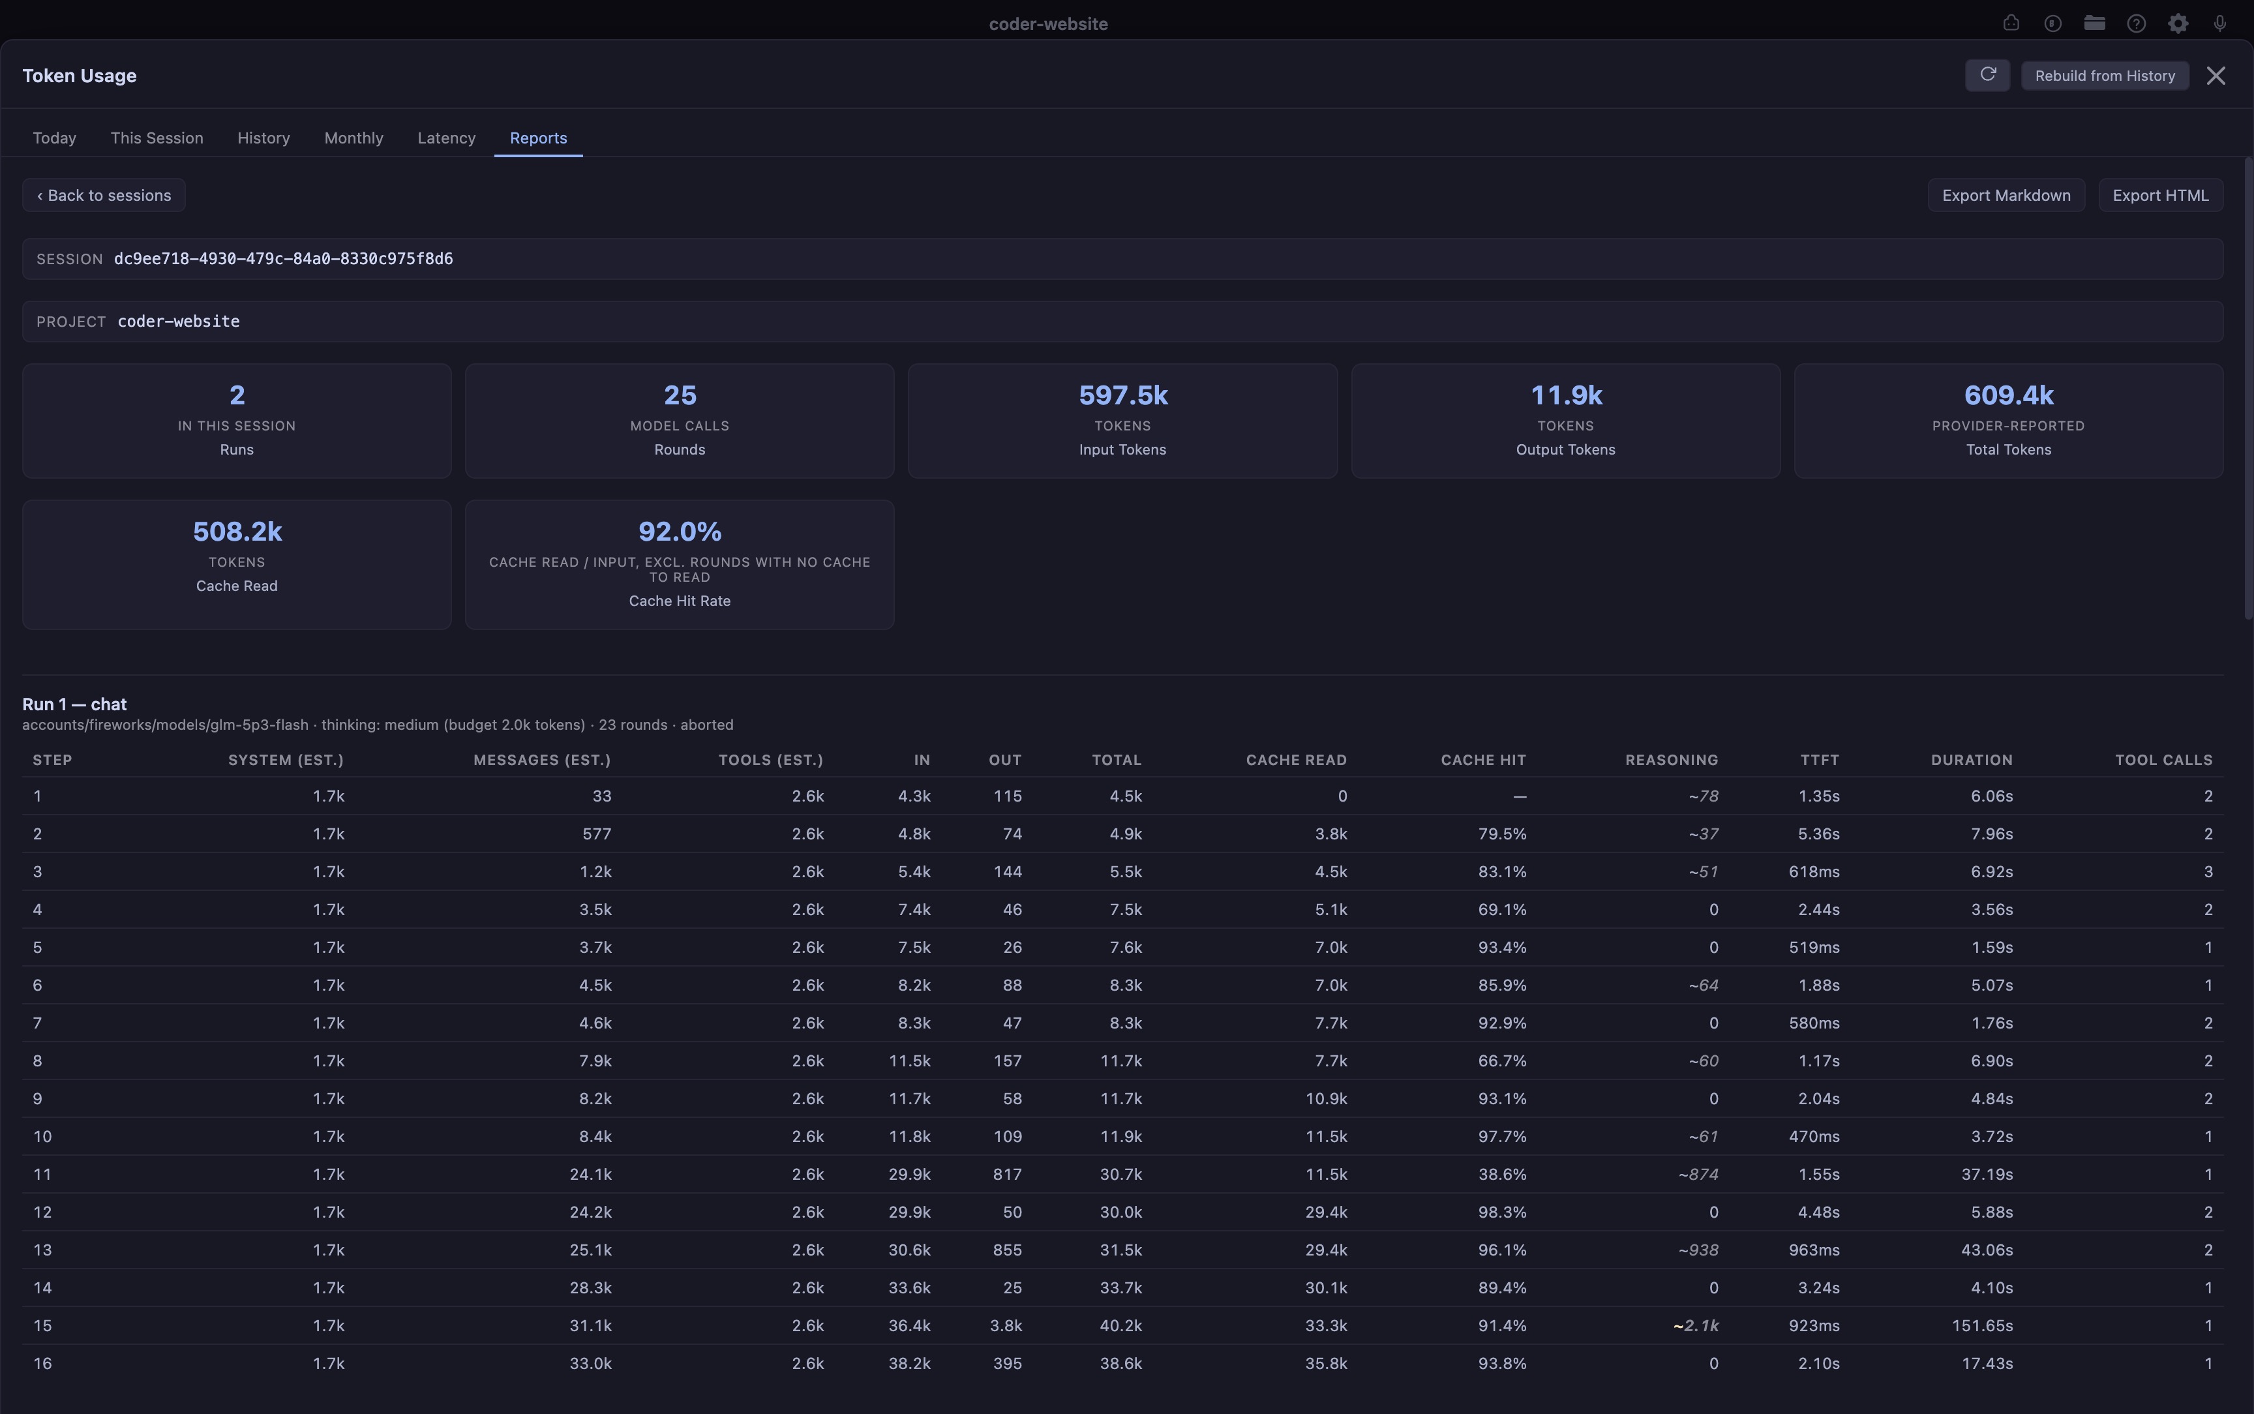Click the 38.6% cache hit in step 11
Screen dimensions: 2254x1414
[1503, 1175]
